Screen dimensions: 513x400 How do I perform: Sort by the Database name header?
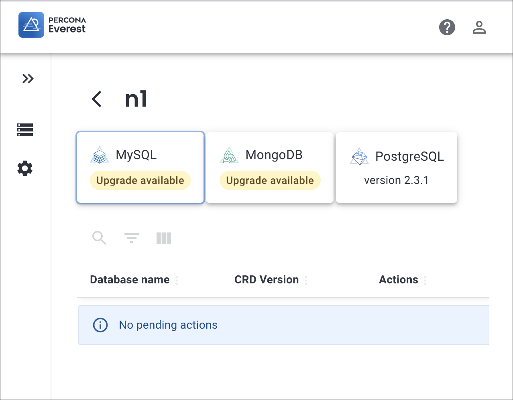tap(130, 280)
